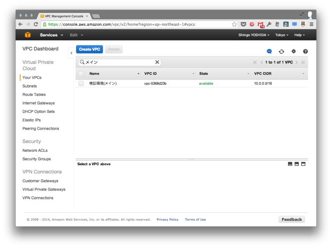The image size is (332, 248).
Task: Click the AWS orange cube logo
Action: (28, 35)
